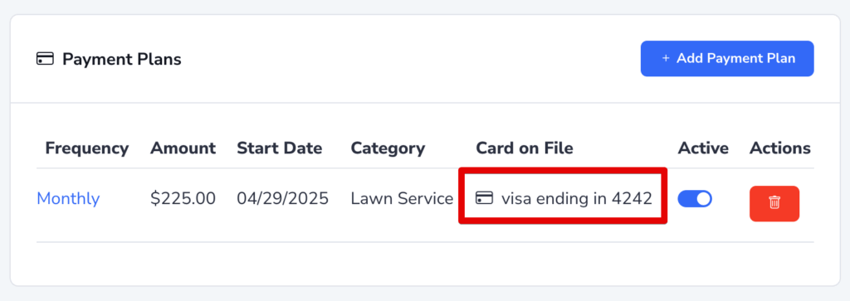The height and width of the screenshot is (301, 850).
Task: Click the 04/29/2025 start date cell
Action: (x=282, y=199)
